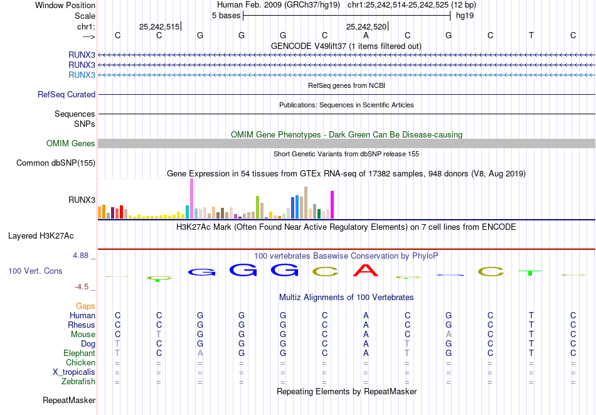Open the GTEx Gene Expression track title
The image size is (596, 415).
346,173
